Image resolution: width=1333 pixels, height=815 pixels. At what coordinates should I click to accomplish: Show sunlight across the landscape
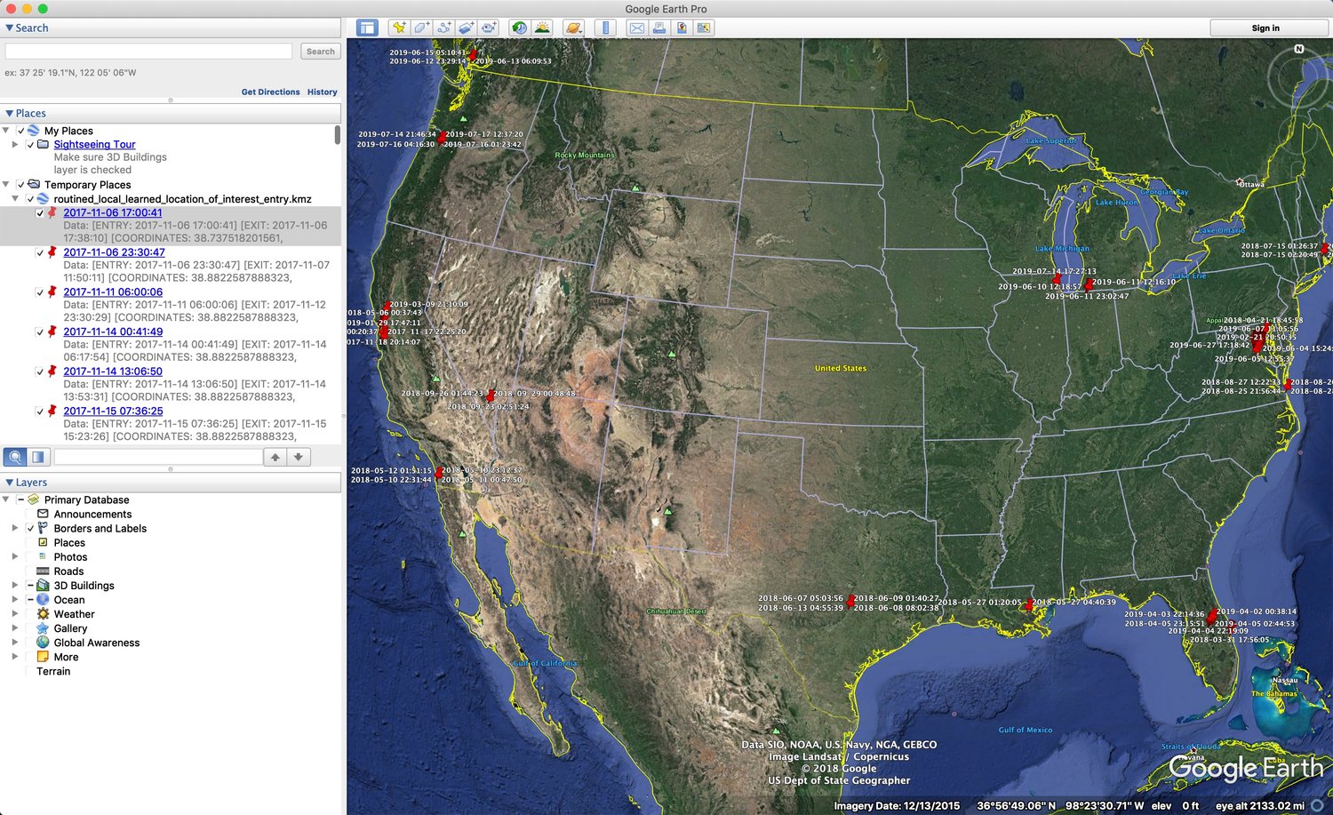(542, 28)
